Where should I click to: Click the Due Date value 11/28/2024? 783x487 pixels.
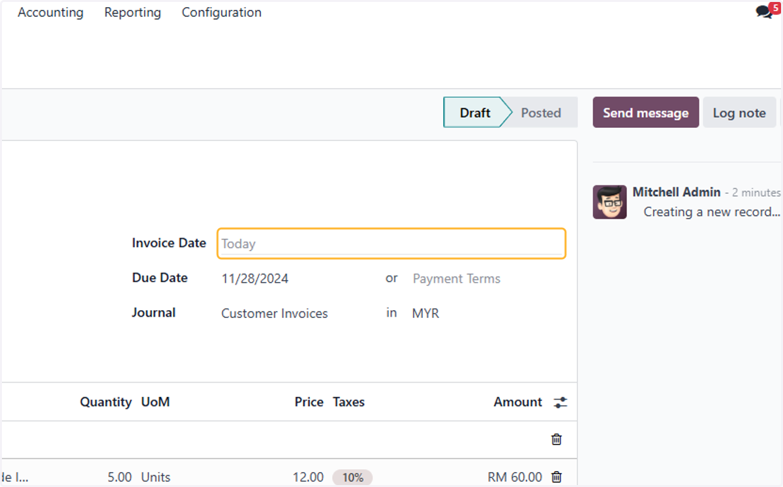coord(255,279)
